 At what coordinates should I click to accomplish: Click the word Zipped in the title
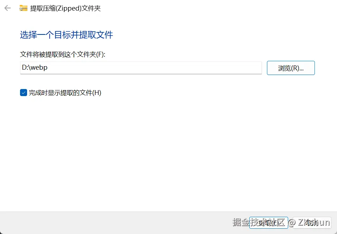pos(69,8)
